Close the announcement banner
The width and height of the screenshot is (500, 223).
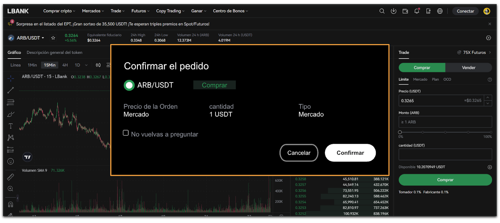pyautogui.click(x=490, y=24)
